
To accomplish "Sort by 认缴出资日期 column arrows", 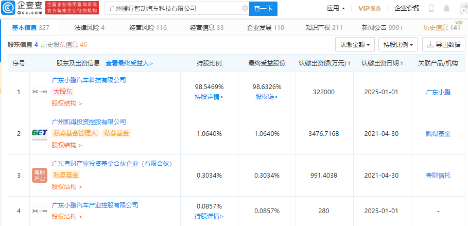I will (402, 63).
